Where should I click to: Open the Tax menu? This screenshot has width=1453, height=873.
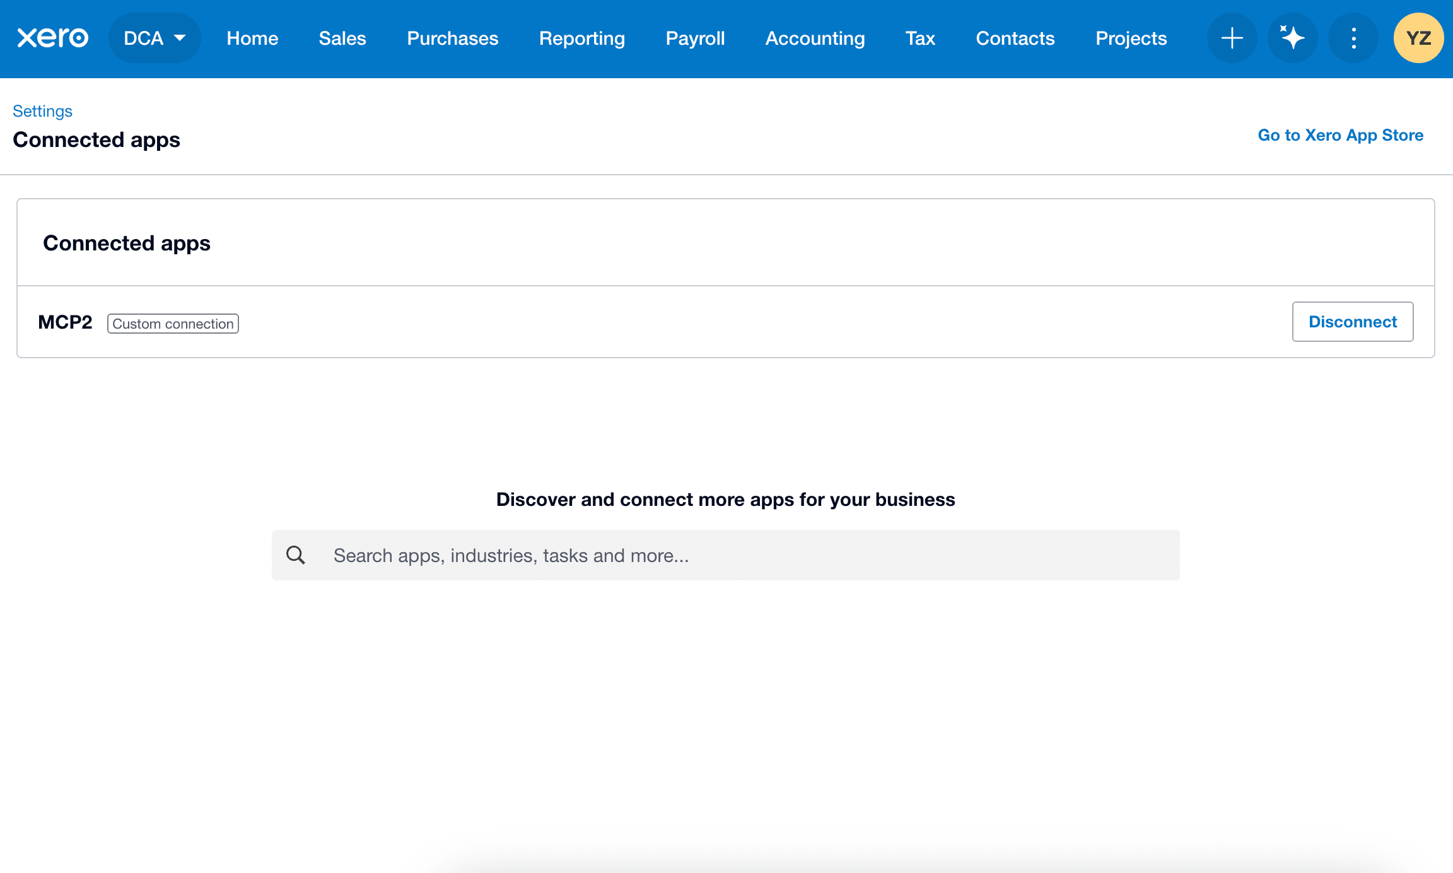tap(920, 38)
